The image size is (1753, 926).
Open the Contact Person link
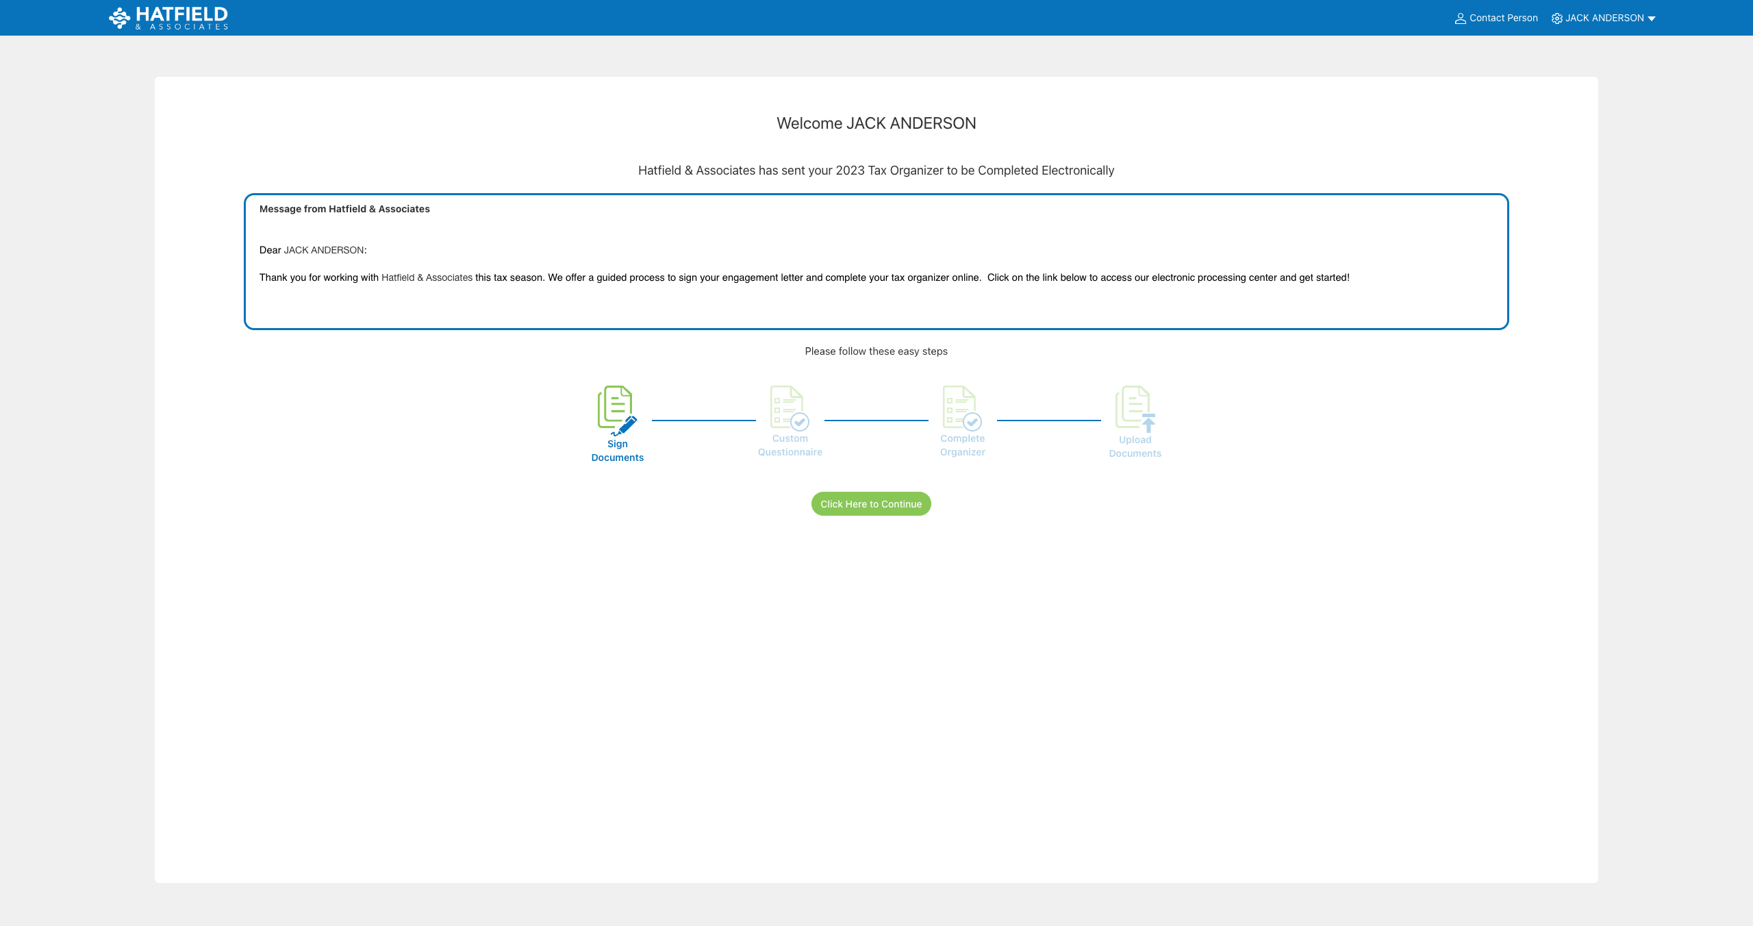(1502, 18)
